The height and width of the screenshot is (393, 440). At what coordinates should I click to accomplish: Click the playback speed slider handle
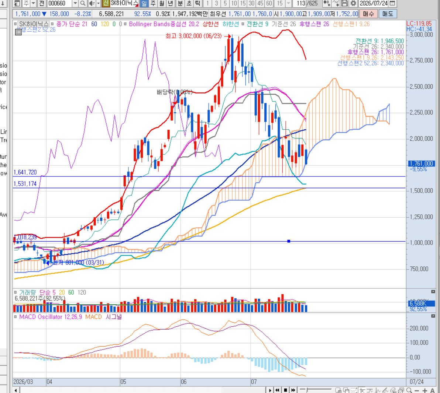click(307, 390)
